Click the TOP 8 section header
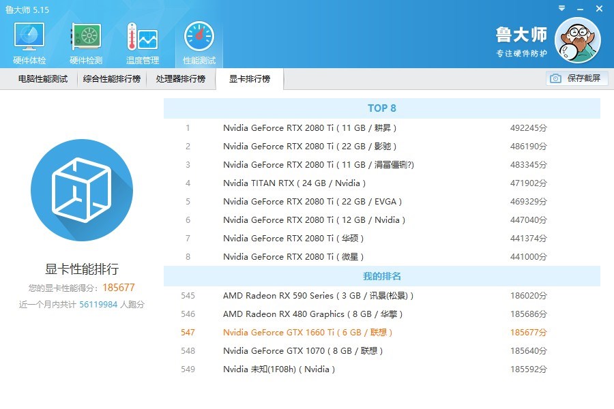This screenshot has width=614, height=409. pyautogui.click(x=381, y=108)
